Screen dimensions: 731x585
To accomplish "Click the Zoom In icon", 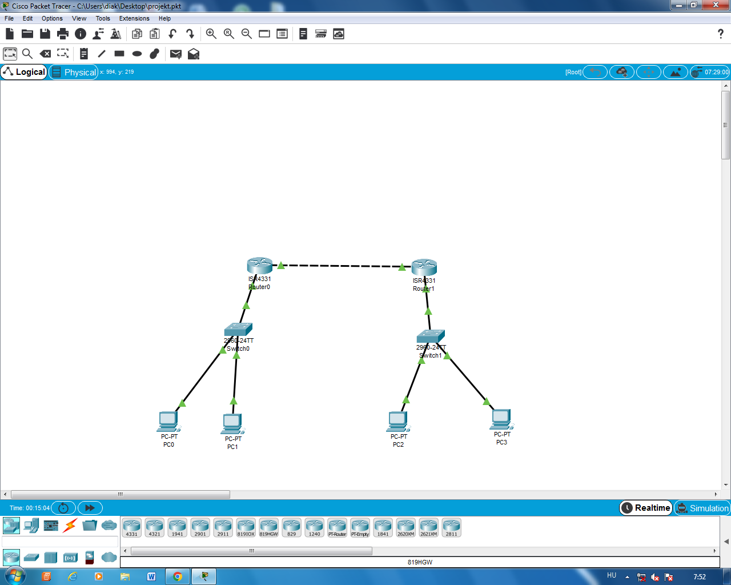I will click(x=211, y=34).
